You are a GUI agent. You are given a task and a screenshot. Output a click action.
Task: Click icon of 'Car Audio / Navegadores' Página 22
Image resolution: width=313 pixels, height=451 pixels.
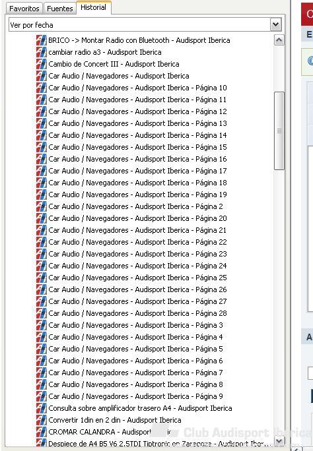click(x=41, y=242)
